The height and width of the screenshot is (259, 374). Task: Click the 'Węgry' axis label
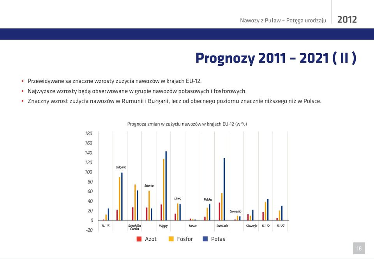[163, 226]
